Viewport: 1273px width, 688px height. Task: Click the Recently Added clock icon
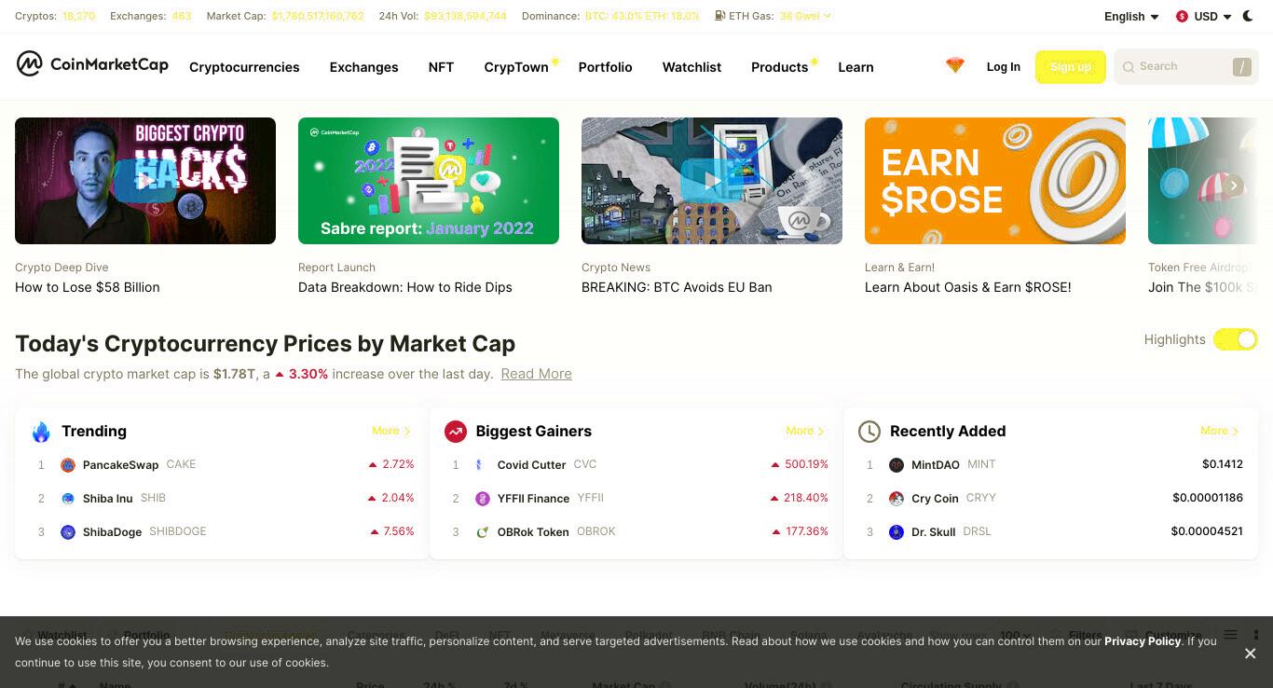pyautogui.click(x=869, y=432)
